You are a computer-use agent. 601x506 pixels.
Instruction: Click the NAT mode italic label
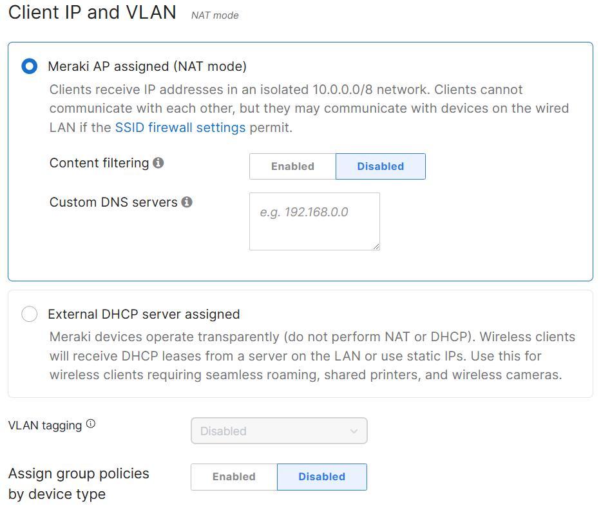(215, 15)
